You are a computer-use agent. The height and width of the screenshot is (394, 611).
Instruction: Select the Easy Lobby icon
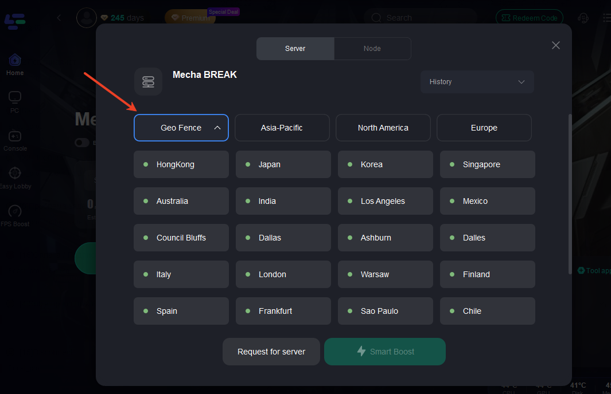(x=15, y=174)
